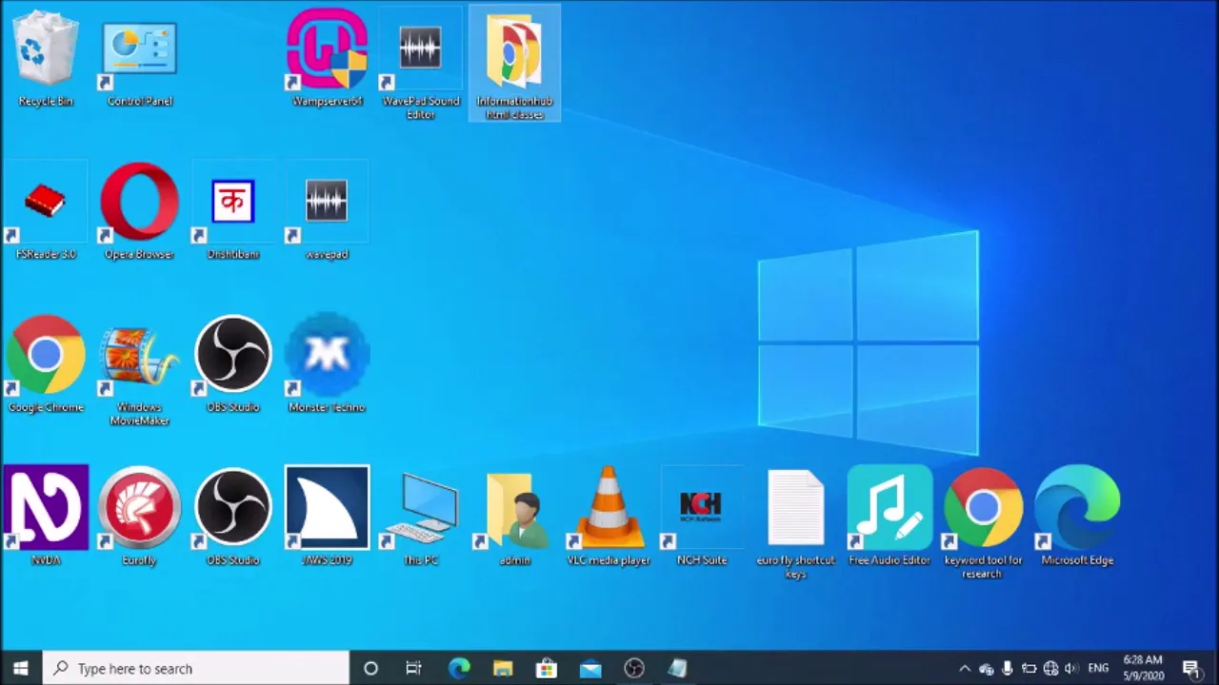Image resolution: width=1219 pixels, height=685 pixels.
Task: Select OBS Studio icon next to Monster Techno
Action: pyautogui.click(x=233, y=364)
